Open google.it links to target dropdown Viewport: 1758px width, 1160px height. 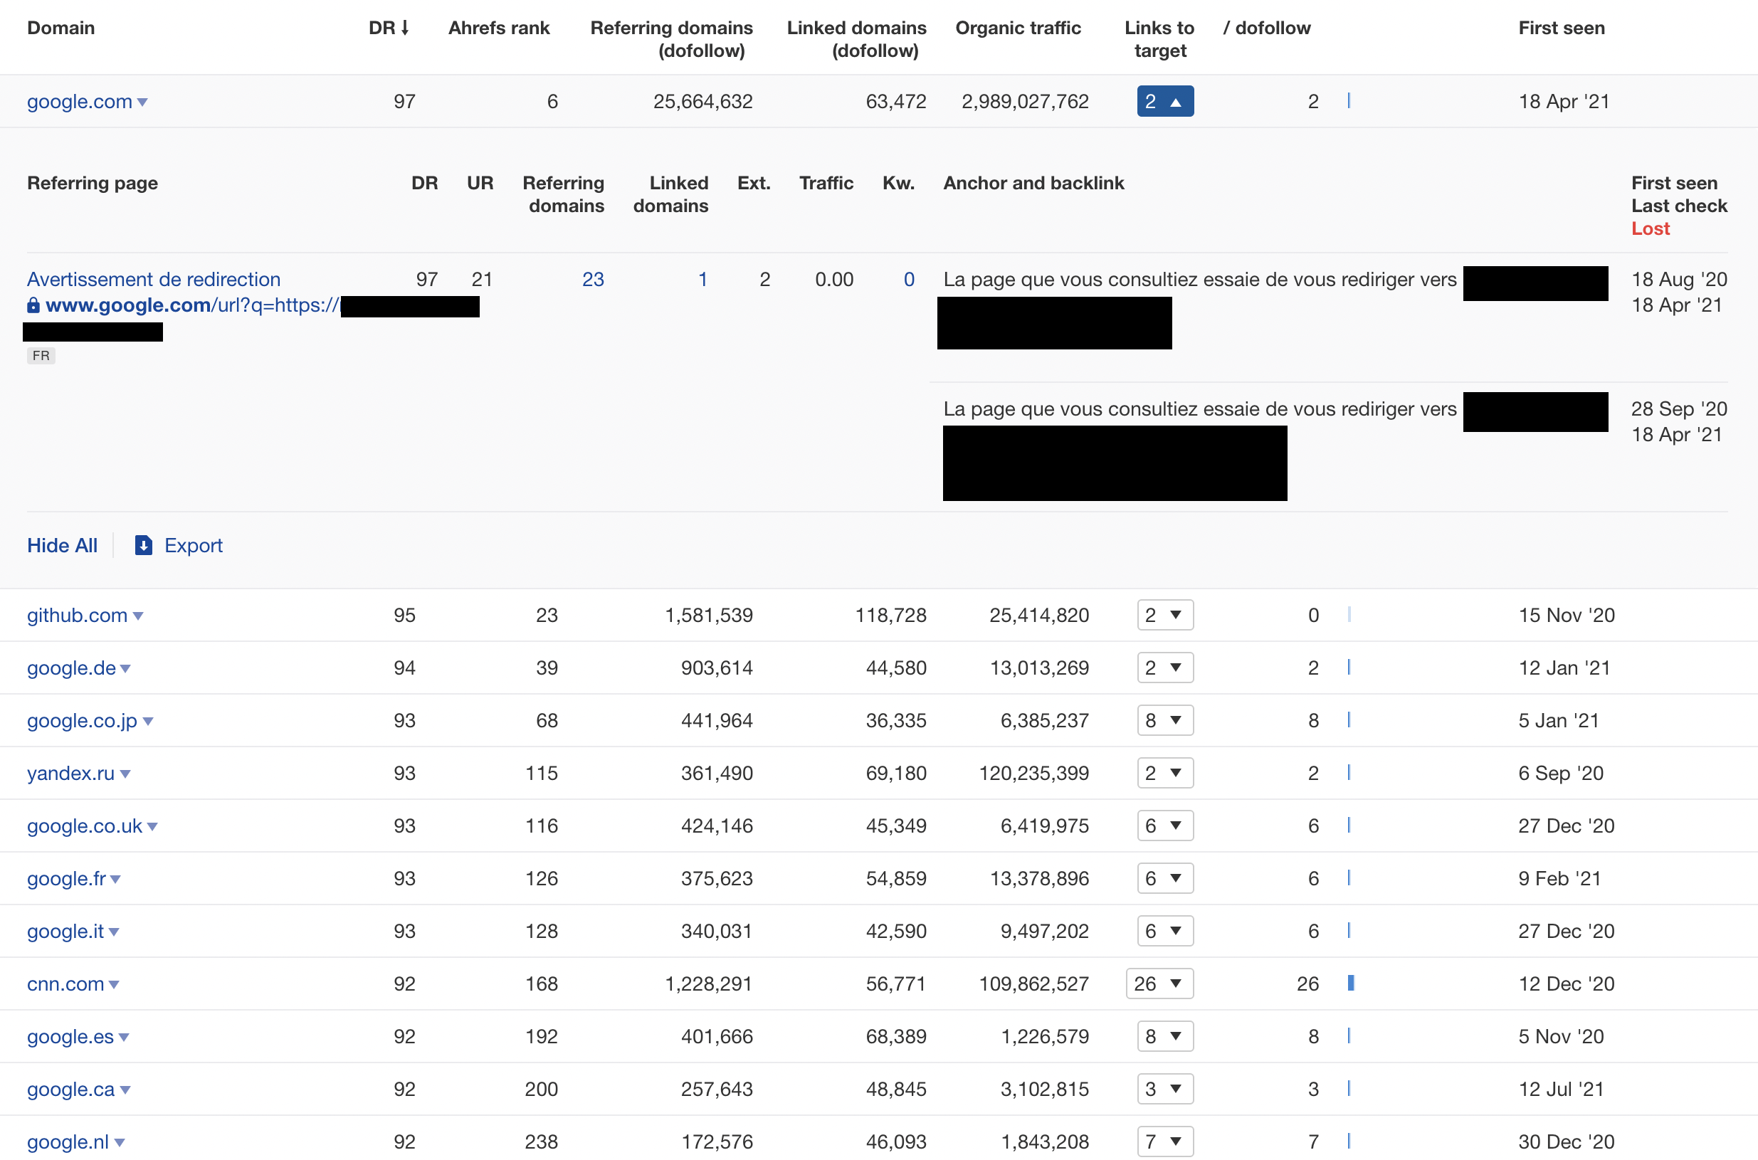(x=1164, y=931)
